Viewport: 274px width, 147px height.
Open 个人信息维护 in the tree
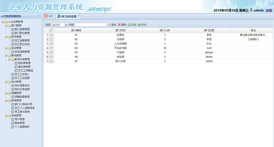coord(22,127)
